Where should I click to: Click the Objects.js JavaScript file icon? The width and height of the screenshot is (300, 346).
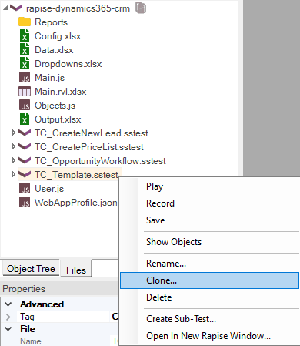pos(25,106)
